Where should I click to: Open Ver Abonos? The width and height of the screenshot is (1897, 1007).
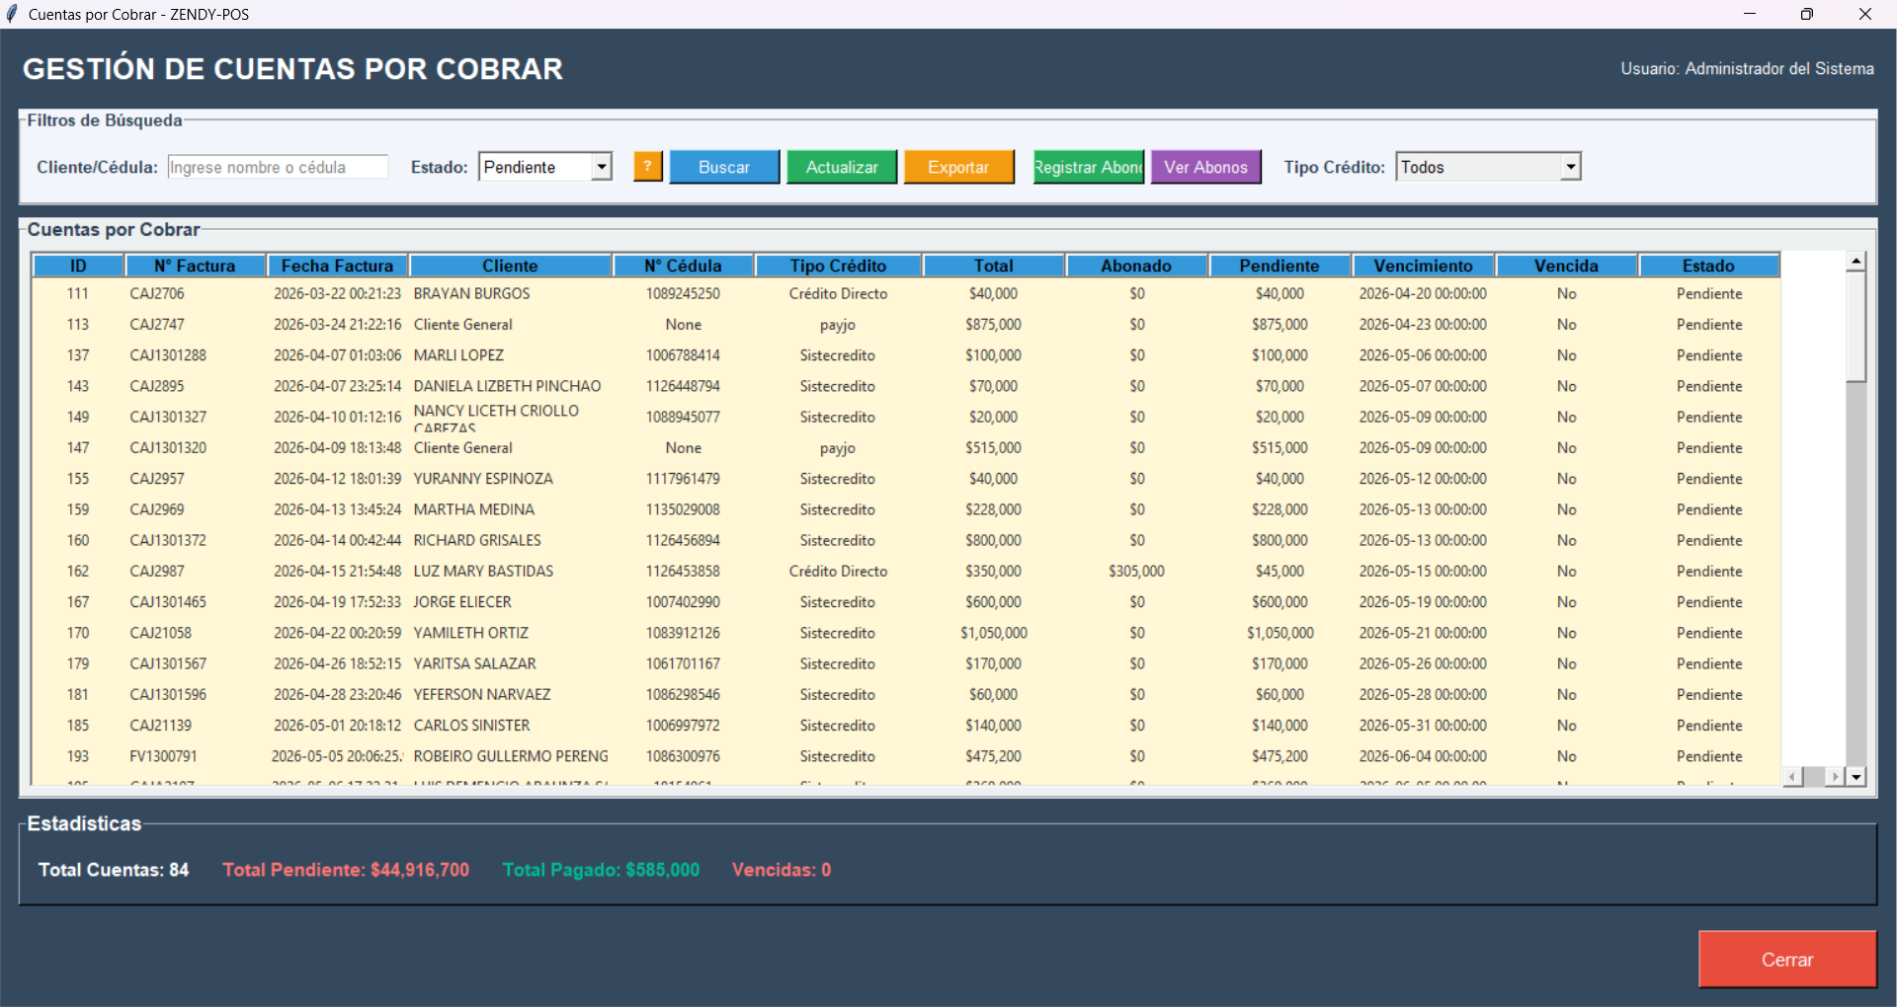coord(1205,167)
